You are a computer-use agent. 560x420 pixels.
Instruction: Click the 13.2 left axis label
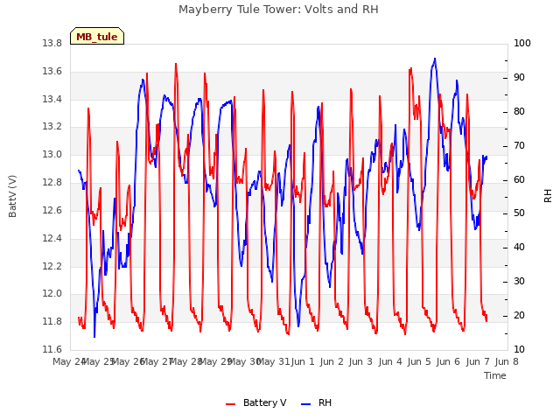(x=52, y=127)
